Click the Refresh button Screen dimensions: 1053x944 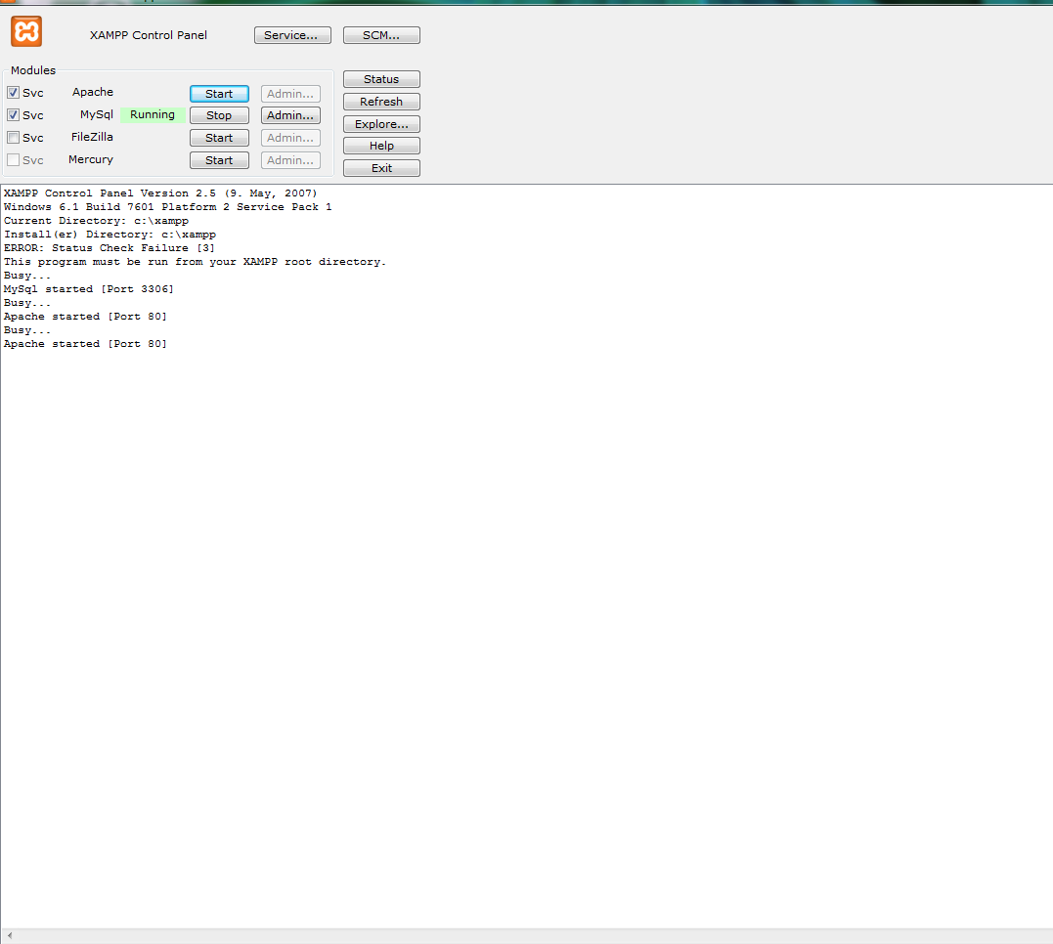[381, 102]
